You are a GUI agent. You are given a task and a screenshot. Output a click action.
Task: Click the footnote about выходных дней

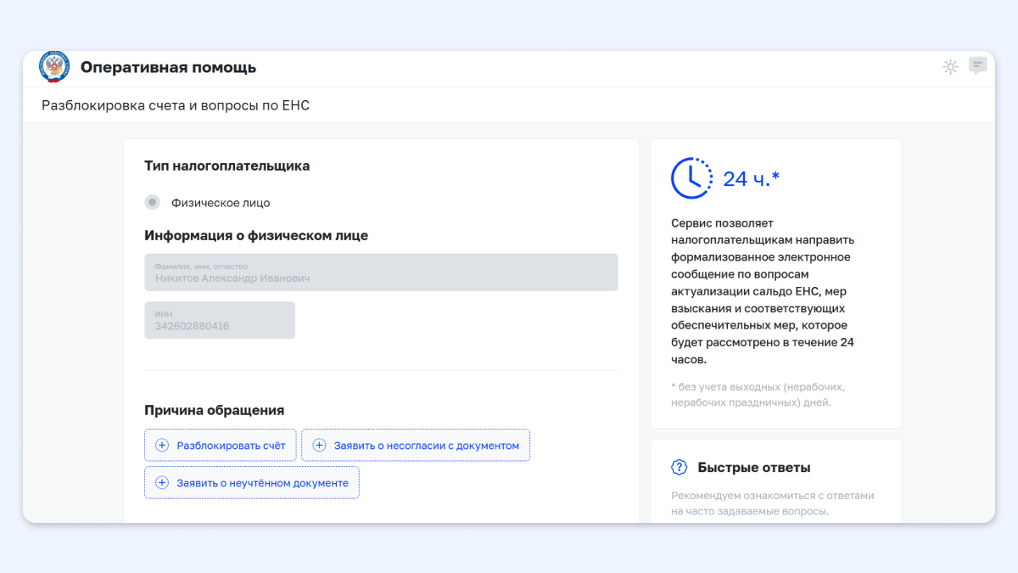[x=758, y=395]
